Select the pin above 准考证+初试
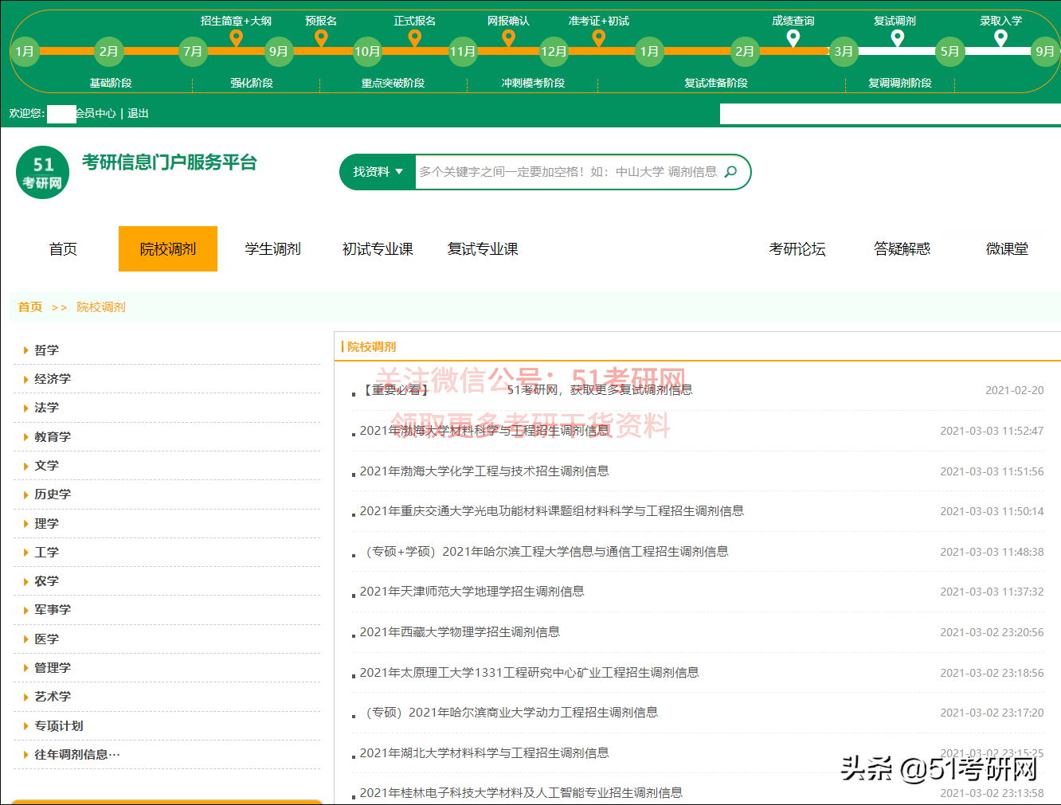The image size is (1061, 805). 597,37
